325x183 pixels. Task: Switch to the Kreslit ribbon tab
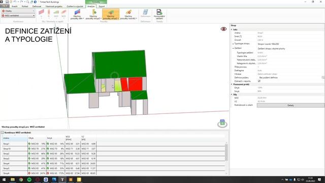(15, 7)
